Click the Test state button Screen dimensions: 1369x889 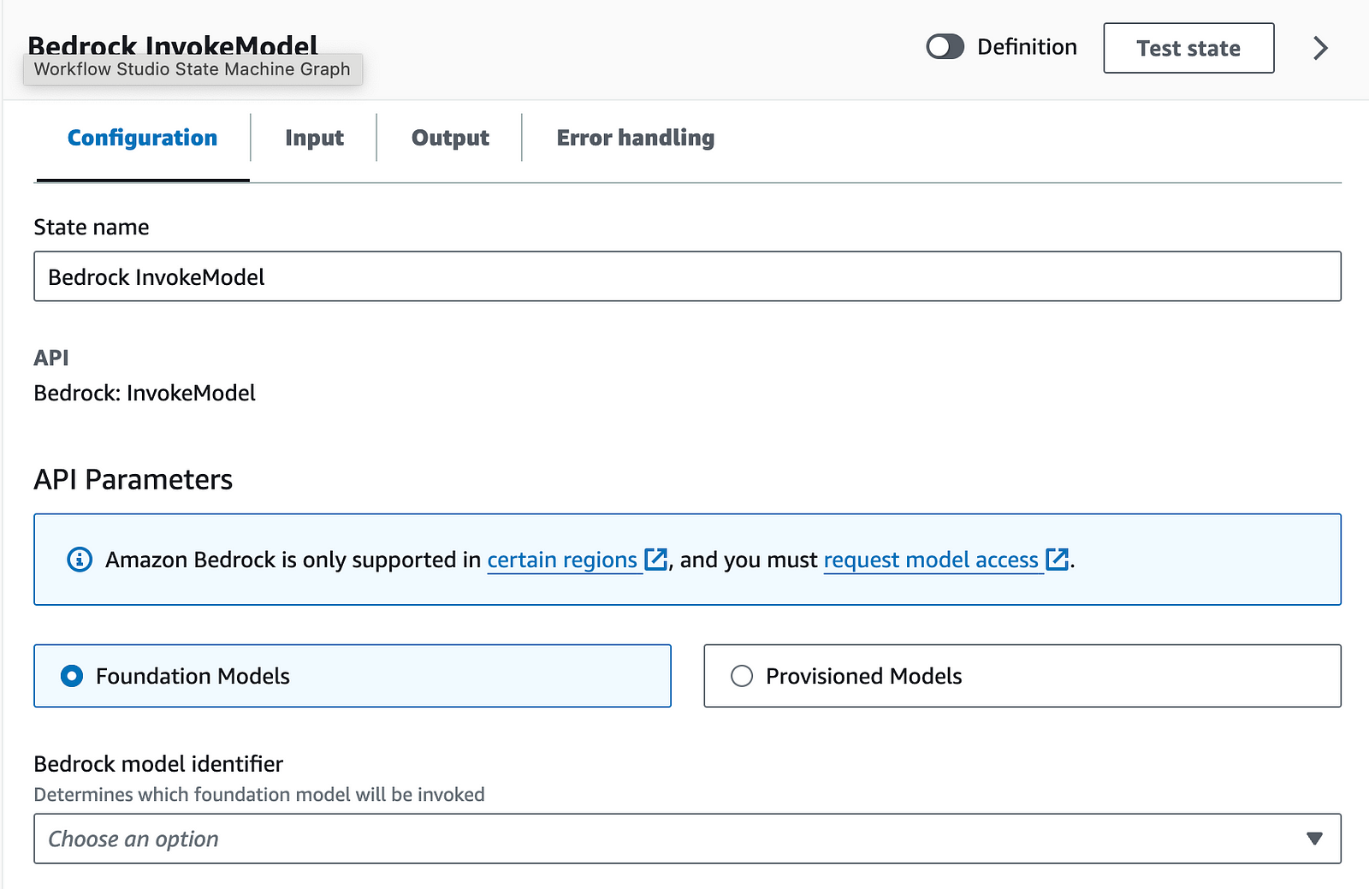[x=1188, y=48]
